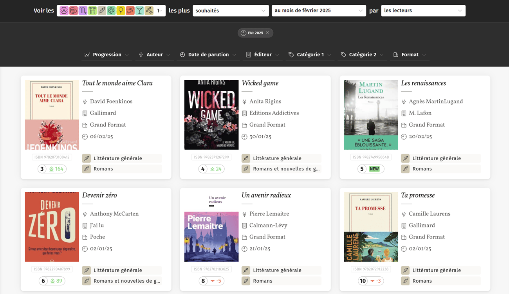Image resolution: width=509 pixels, height=308 pixels.
Task: Click the Les Renaissances book cover
Action: (371, 115)
